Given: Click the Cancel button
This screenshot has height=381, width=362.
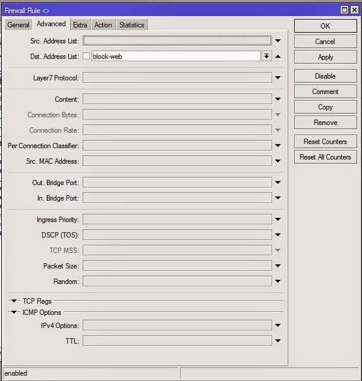Looking at the screenshot, I should 325,42.
